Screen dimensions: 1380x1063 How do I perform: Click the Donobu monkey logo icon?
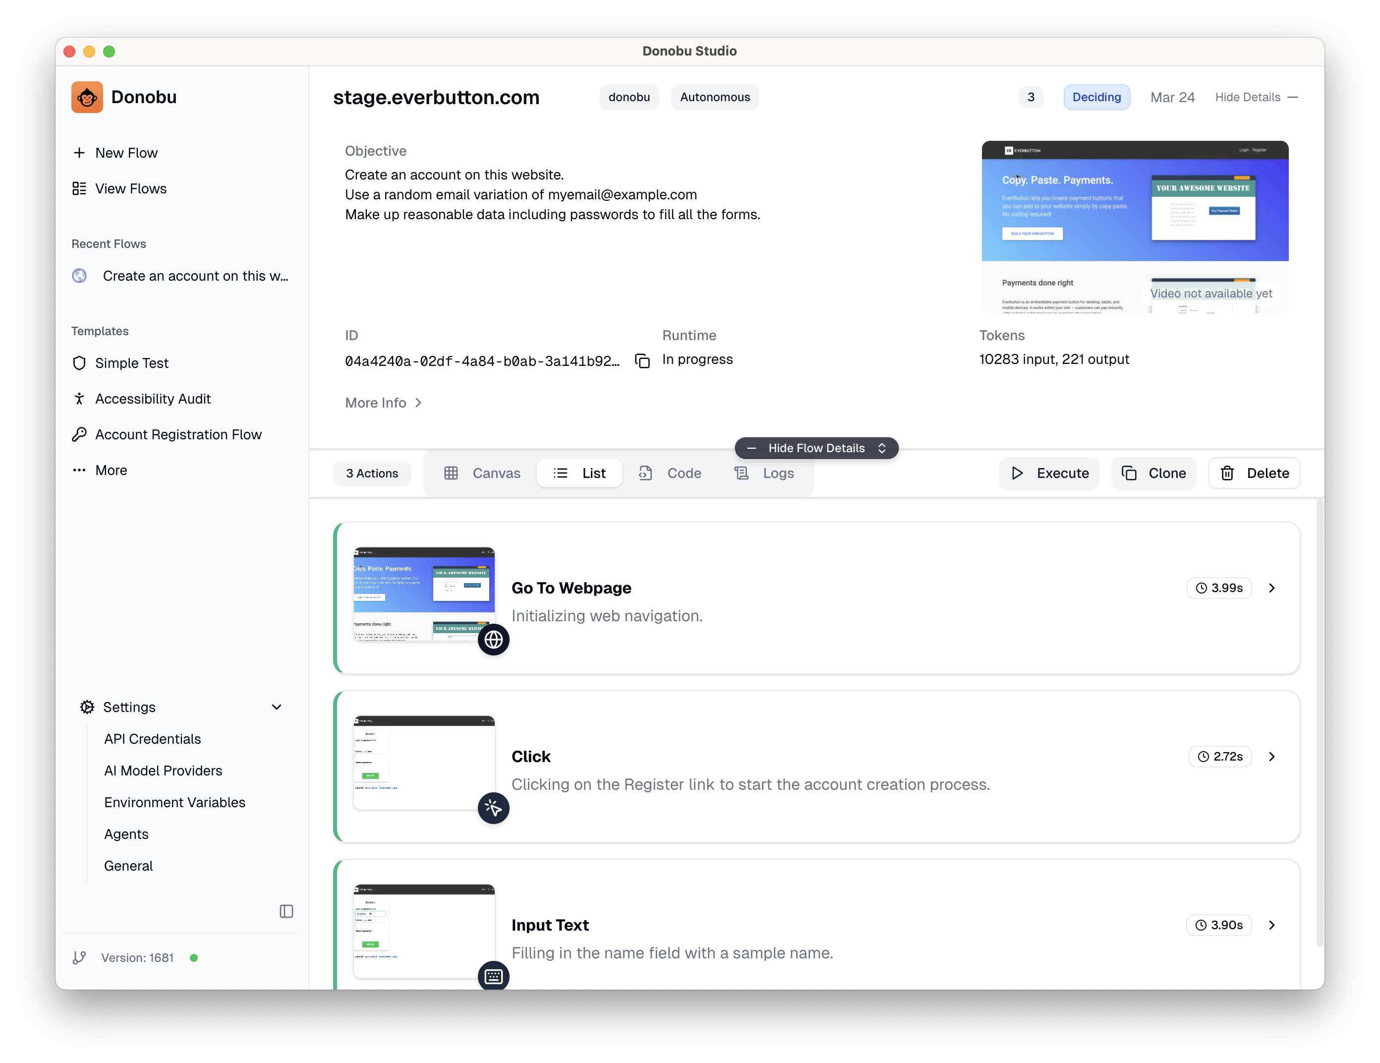(x=87, y=97)
